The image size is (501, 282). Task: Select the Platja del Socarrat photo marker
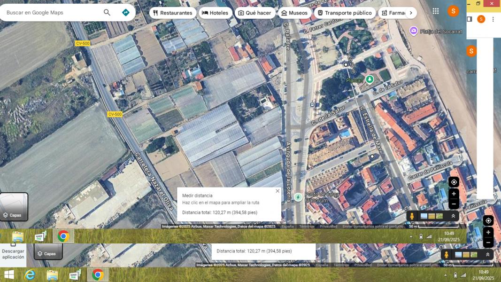pyautogui.click(x=414, y=31)
